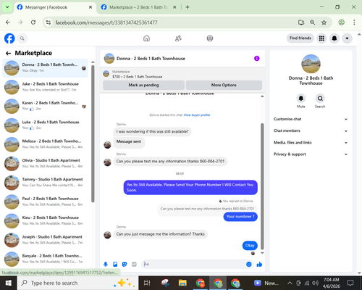Choose a sticker icon in the composer
362x290 pixels.
point(125,264)
